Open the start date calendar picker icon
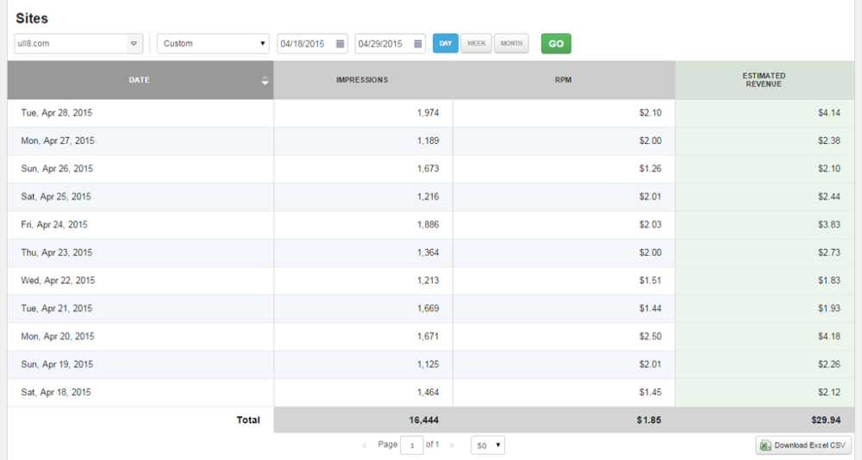862x460 pixels. pos(340,44)
